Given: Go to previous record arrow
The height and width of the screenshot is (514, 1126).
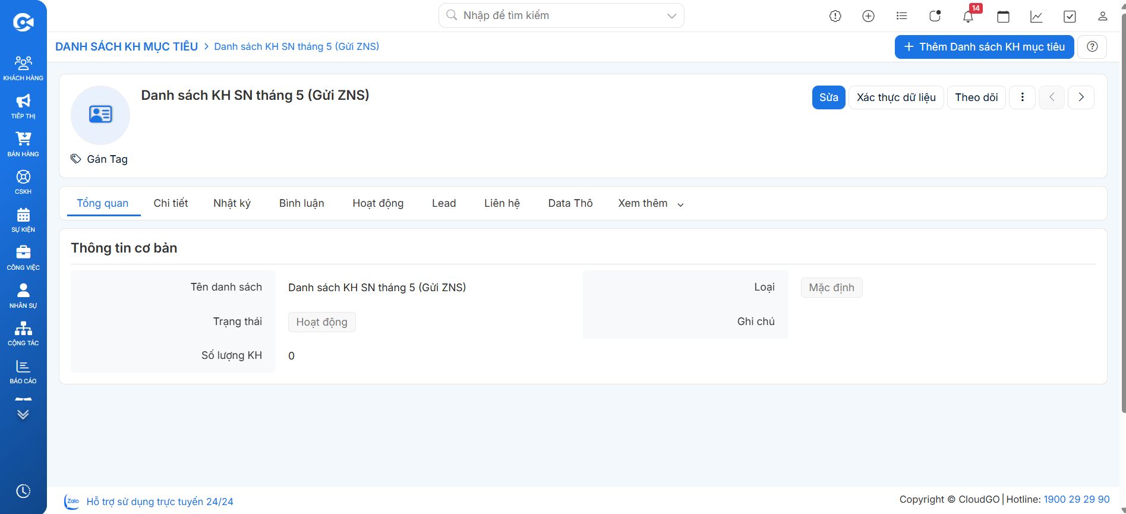Looking at the screenshot, I should pyautogui.click(x=1052, y=97).
